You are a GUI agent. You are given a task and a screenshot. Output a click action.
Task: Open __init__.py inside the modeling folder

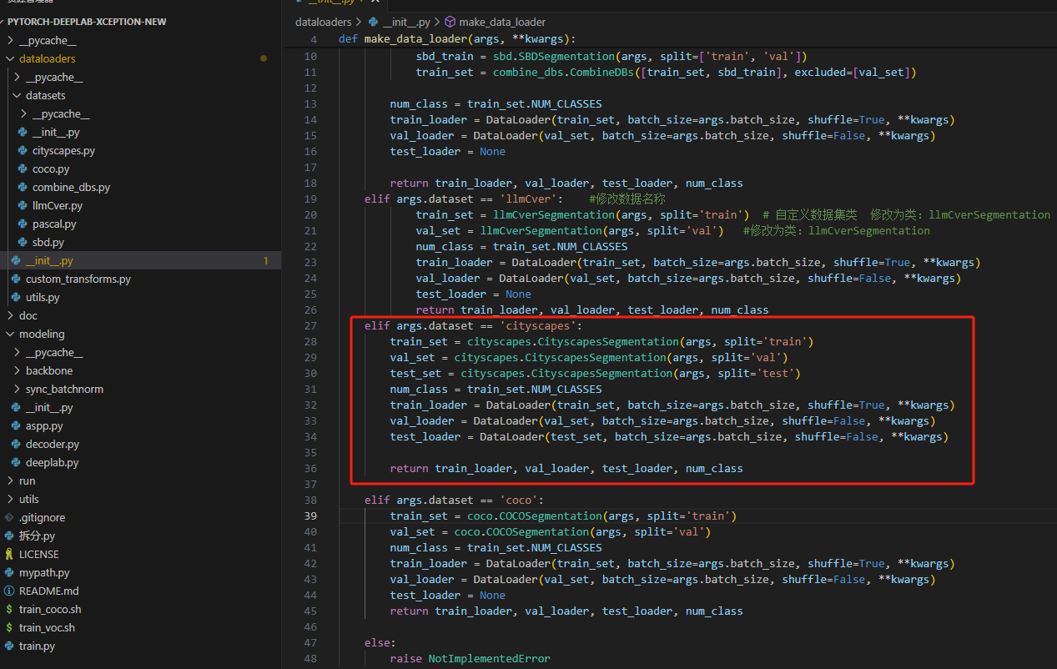(49, 408)
